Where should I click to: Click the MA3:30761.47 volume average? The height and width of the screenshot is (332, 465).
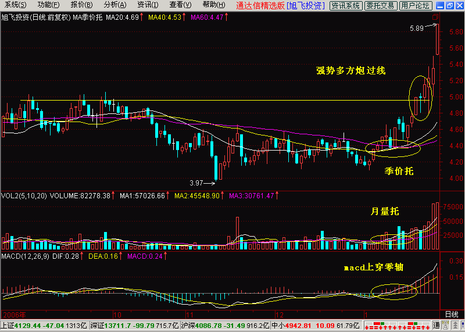point(252,196)
